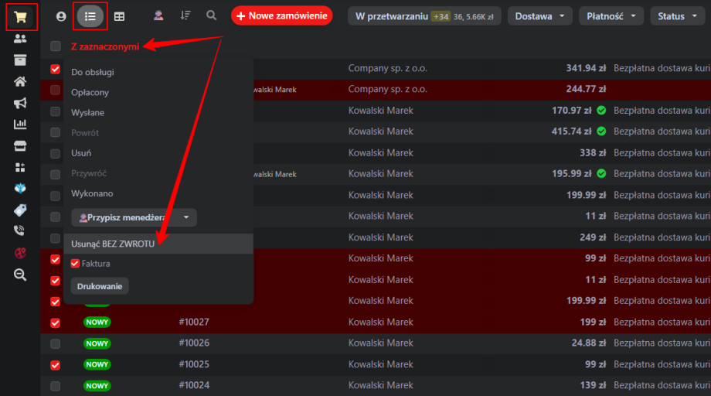Open the W przetwarzaniu orders filter

click(424, 16)
